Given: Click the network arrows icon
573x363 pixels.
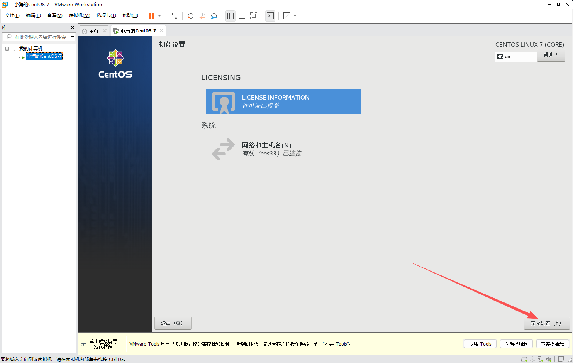Looking at the screenshot, I should coord(223,149).
